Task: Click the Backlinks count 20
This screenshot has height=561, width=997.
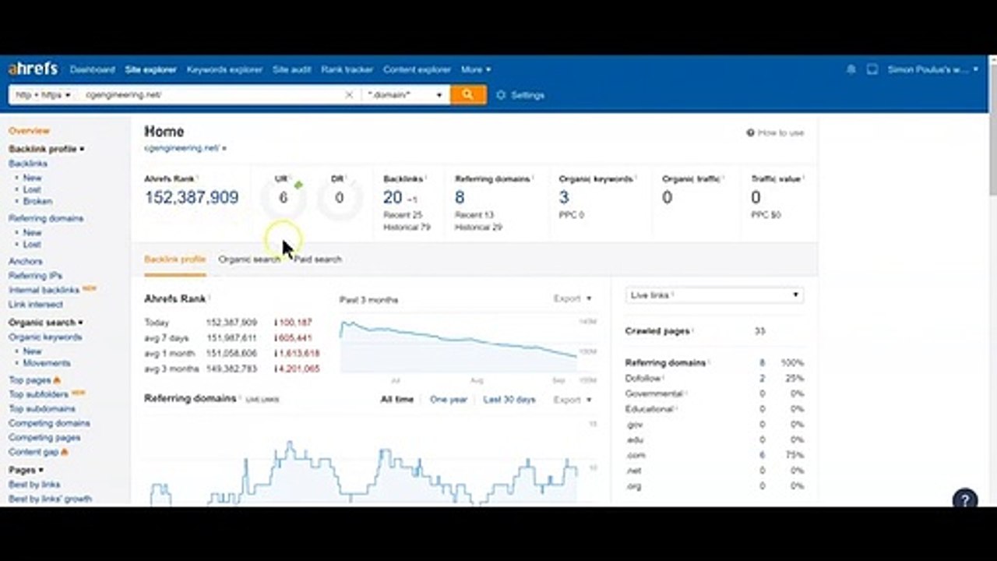Action: (393, 198)
